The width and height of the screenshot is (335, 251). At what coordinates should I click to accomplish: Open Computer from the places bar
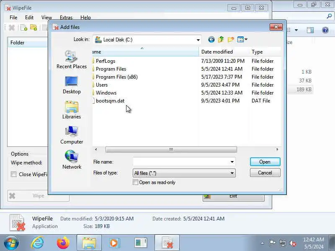coord(72,135)
